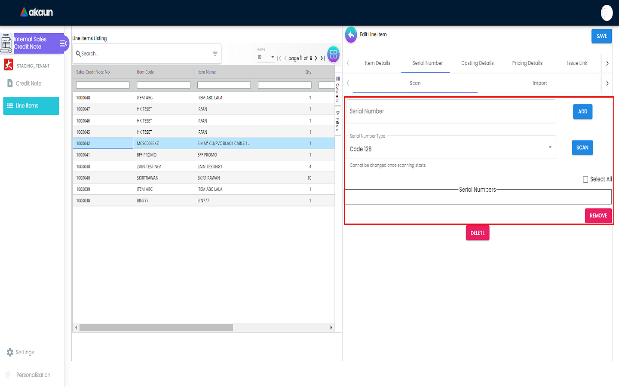Click the horizontal scrollbar under the listing

(156, 328)
